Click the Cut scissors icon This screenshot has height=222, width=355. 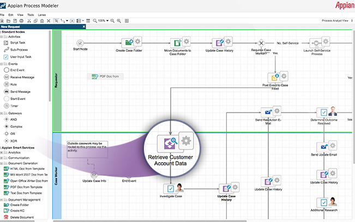pos(29,21)
